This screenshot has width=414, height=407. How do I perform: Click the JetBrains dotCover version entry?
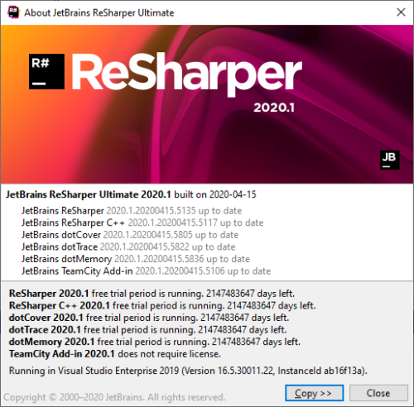click(130, 235)
